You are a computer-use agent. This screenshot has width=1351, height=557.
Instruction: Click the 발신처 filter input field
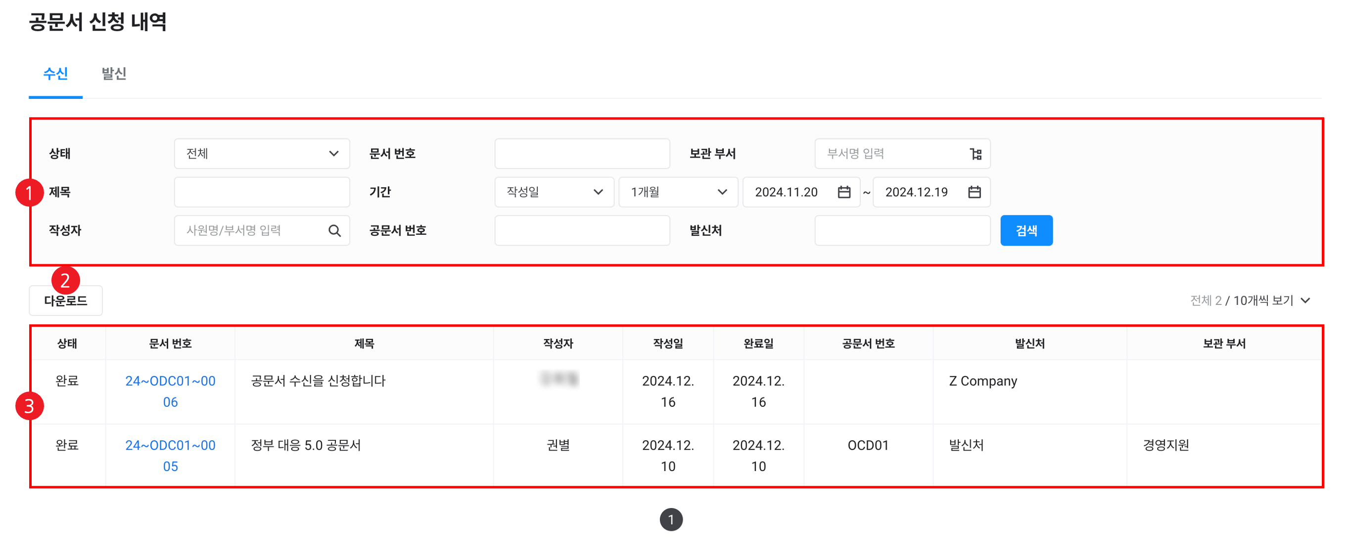point(902,230)
